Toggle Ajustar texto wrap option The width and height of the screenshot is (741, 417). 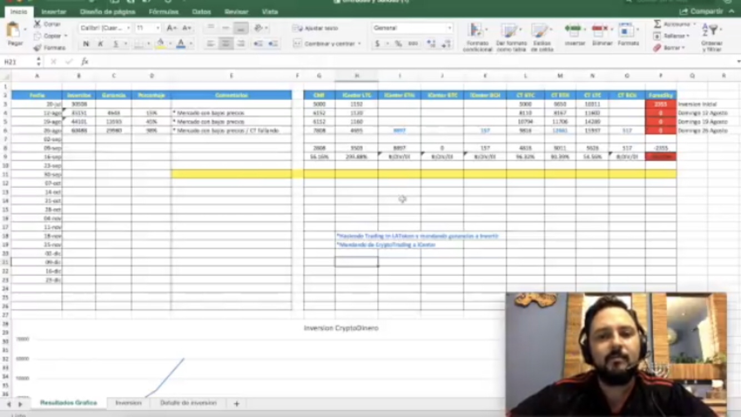[x=315, y=28]
